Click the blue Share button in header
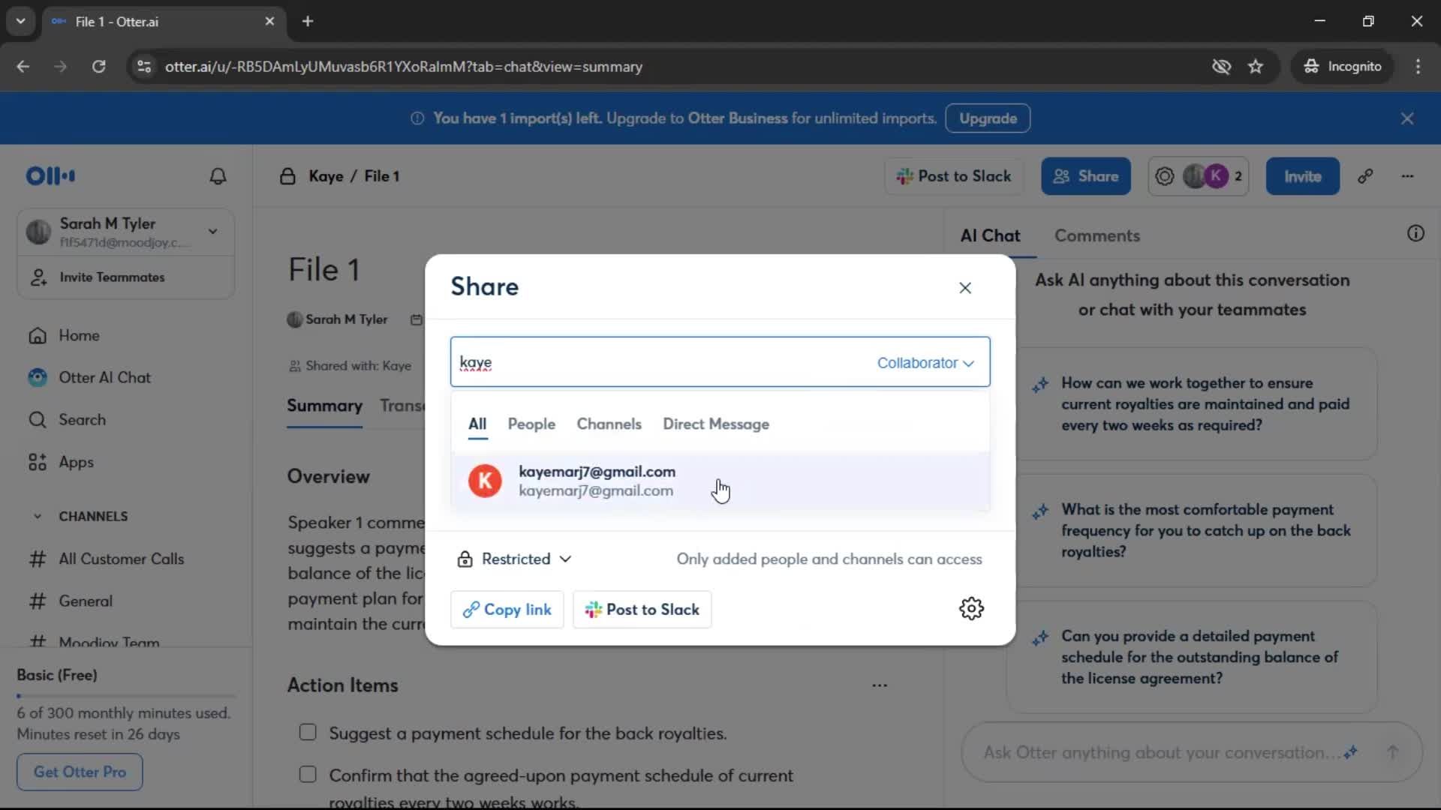The height and width of the screenshot is (810, 1441). point(1085,176)
